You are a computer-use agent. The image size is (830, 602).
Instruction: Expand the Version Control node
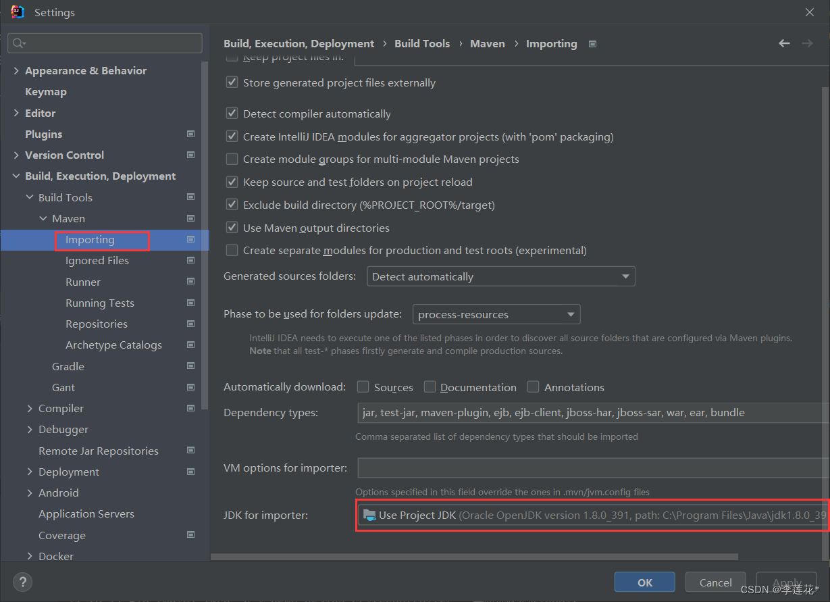[16, 155]
